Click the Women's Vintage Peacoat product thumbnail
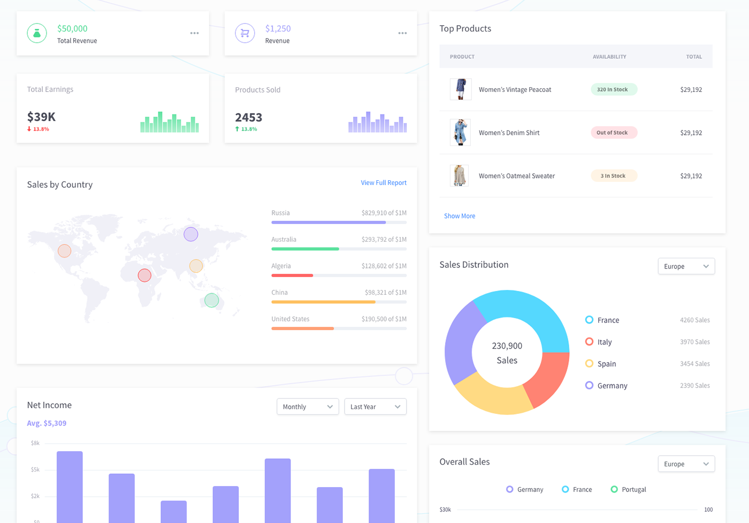Image resolution: width=749 pixels, height=523 pixels. coord(461,89)
